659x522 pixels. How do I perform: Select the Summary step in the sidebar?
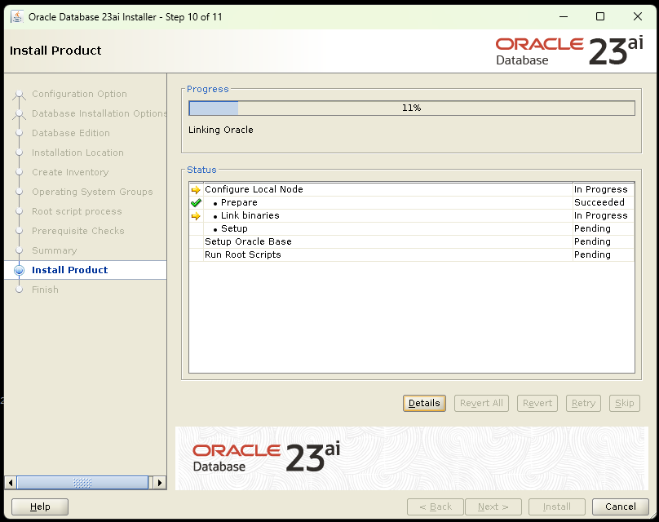[57, 250]
